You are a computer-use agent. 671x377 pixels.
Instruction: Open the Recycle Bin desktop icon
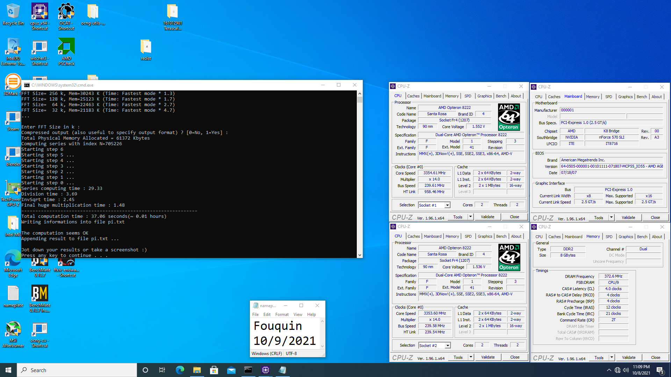coord(13,14)
